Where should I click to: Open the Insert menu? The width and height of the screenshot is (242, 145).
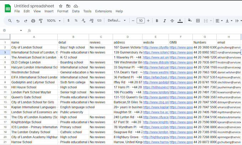click(49, 11)
